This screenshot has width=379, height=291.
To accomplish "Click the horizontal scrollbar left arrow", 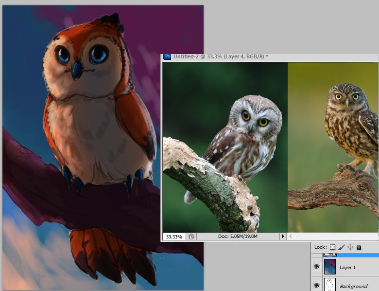I will 291,236.
